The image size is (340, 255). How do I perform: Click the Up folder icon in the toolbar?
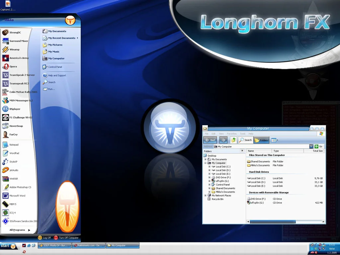click(234, 140)
